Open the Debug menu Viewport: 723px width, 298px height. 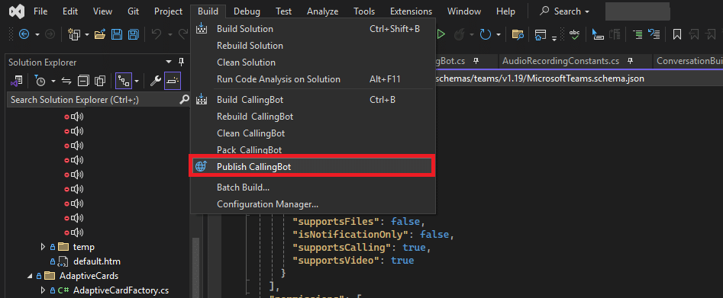[247, 11]
